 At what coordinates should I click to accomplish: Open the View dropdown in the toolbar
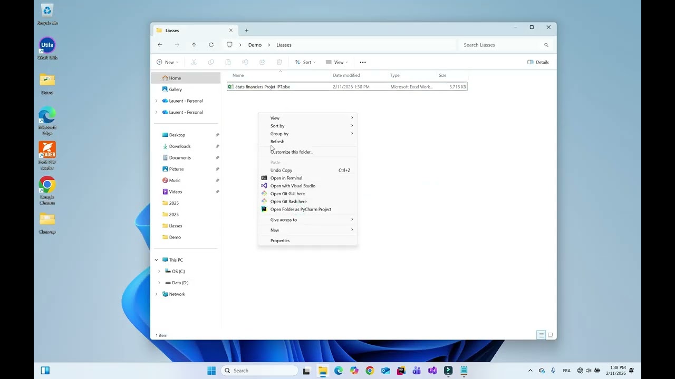(337, 62)
